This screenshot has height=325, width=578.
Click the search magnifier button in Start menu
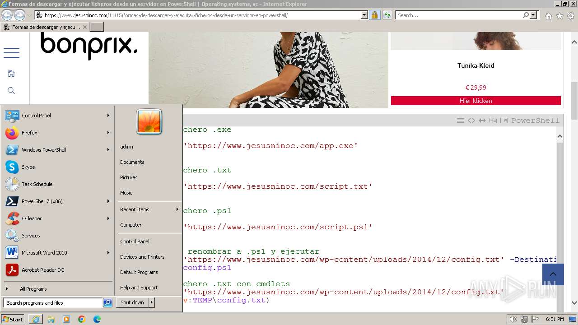pos(107,303)
